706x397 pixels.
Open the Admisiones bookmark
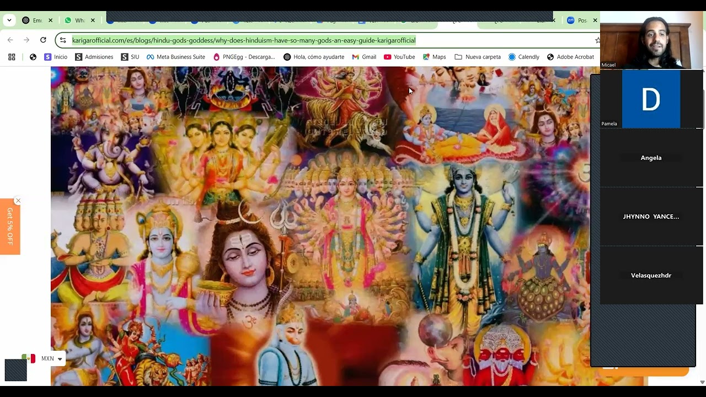click(94, 57)
